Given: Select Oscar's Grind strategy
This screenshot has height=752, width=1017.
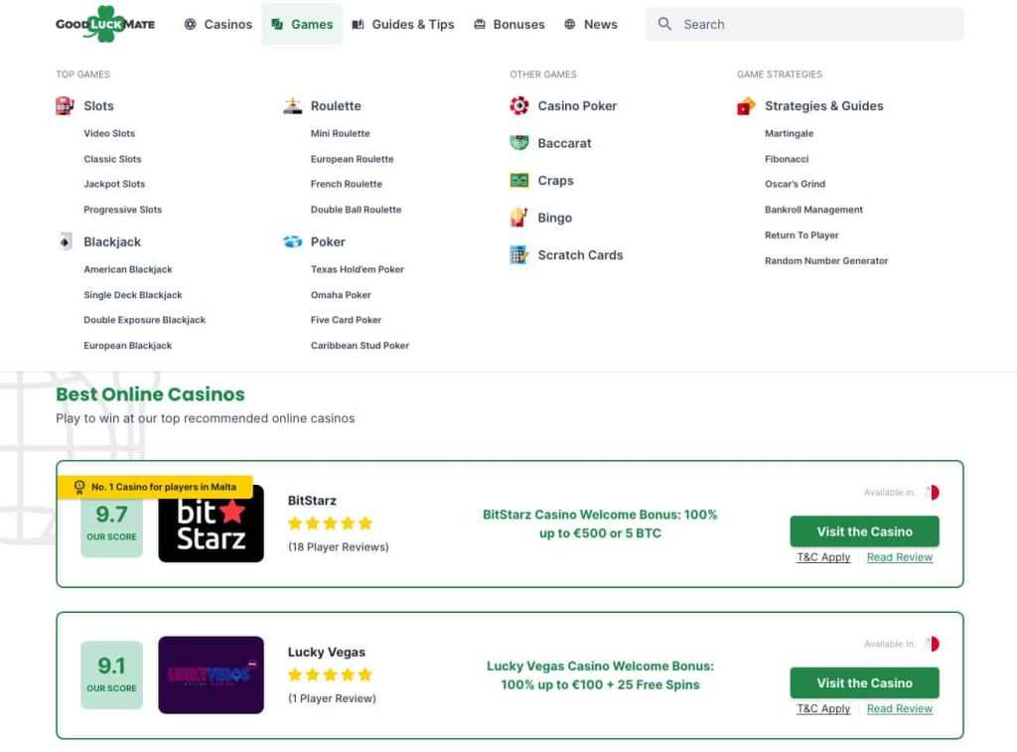Looking at the screenshot, I should [796, 184].
